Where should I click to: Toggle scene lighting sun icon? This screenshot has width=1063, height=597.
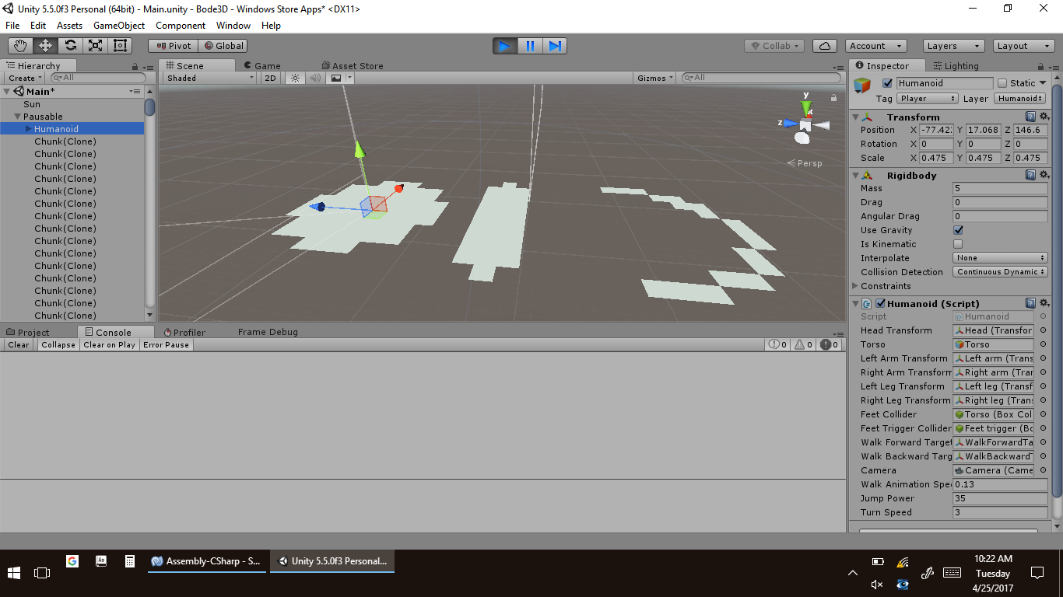click(x=295, y=78)
